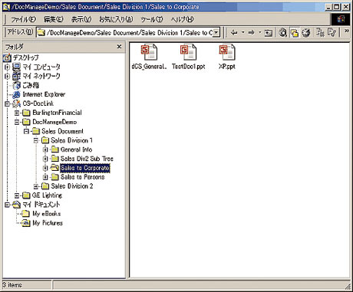Show more toolbar buttons via chevron

coord(347,31)
